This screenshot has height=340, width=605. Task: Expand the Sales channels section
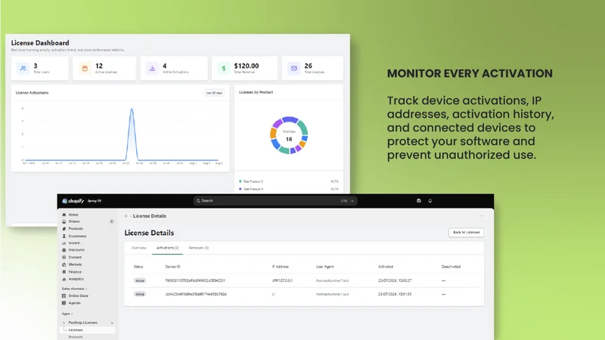pyautogui.click(x=74, y=289)
